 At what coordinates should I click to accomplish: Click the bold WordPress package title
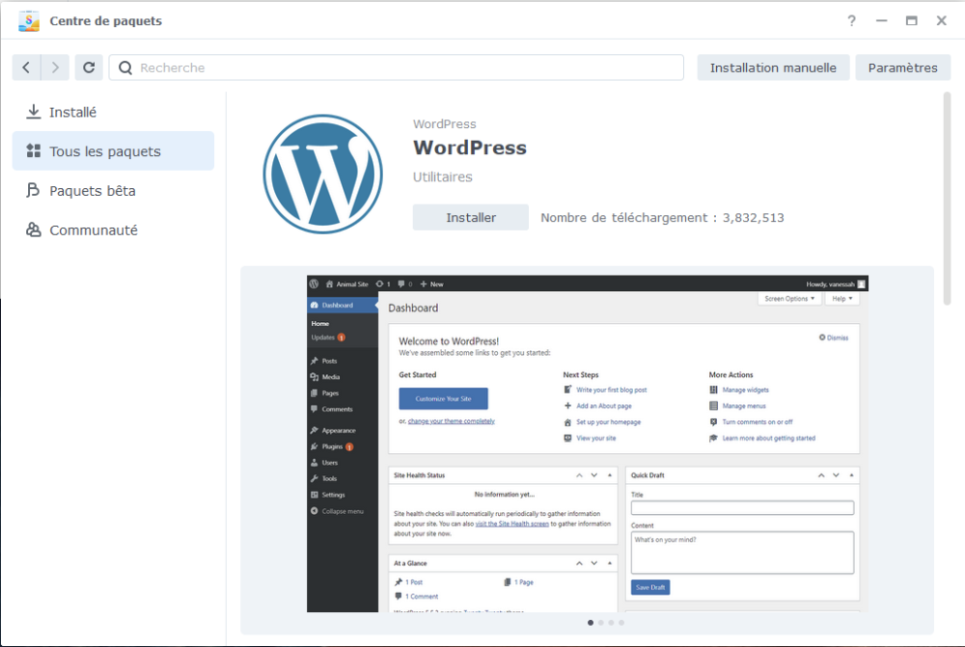pos(470,148)
